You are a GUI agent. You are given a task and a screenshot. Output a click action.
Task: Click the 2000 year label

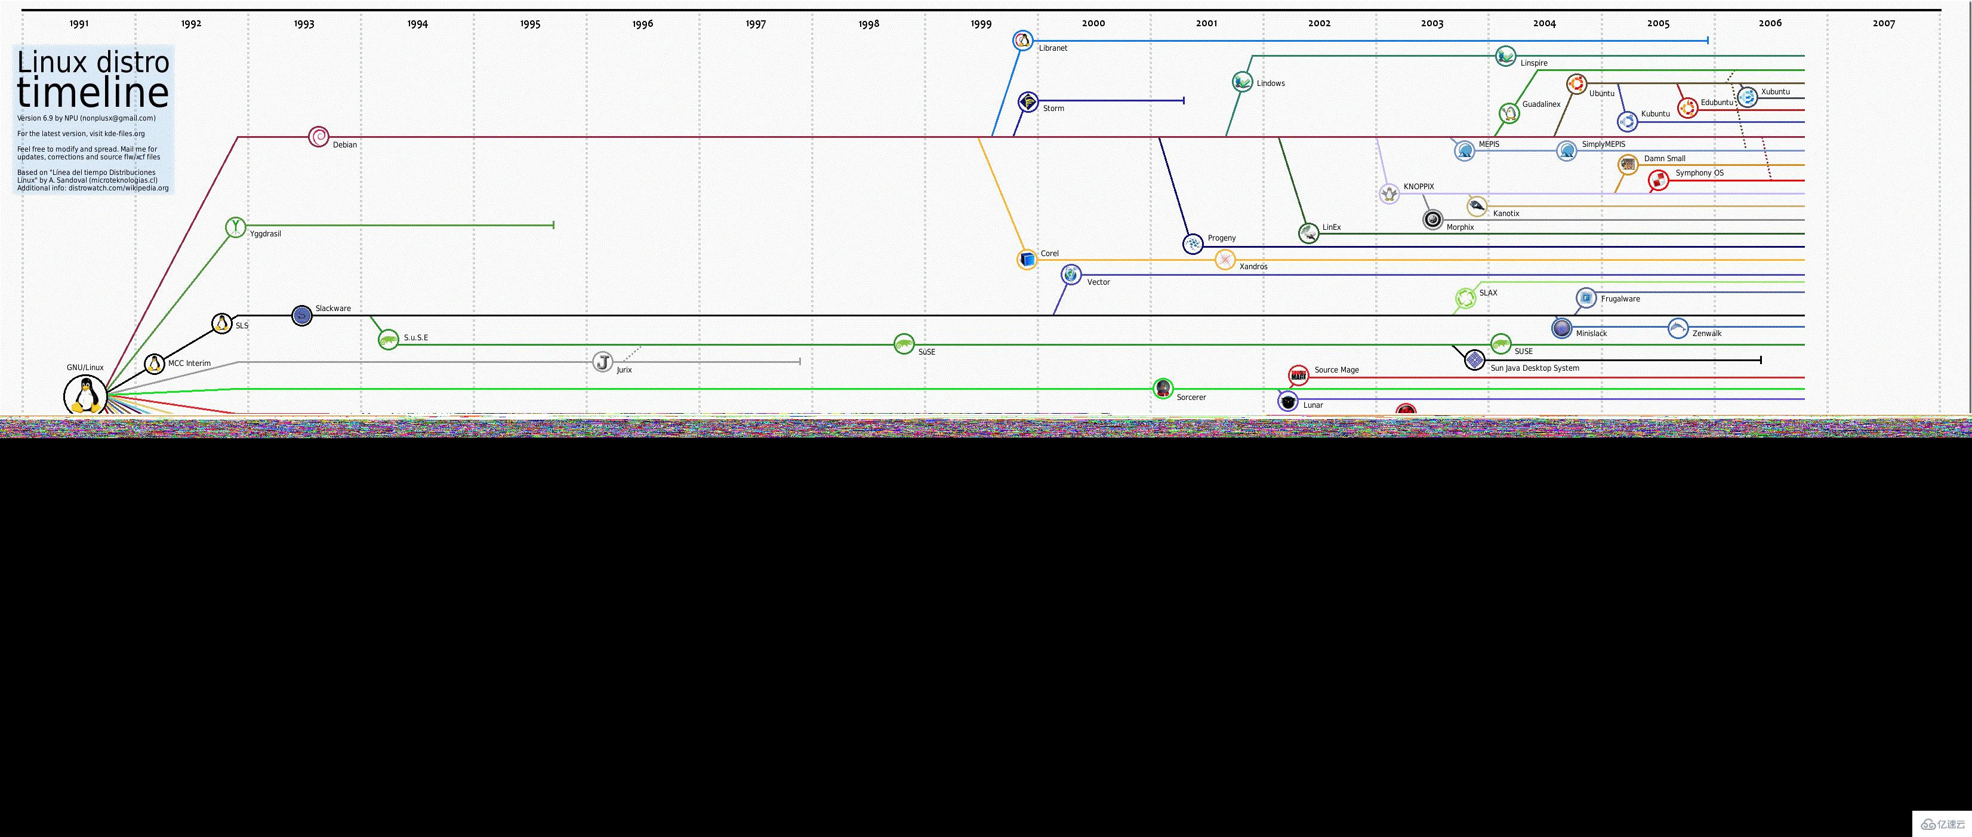1093,23
